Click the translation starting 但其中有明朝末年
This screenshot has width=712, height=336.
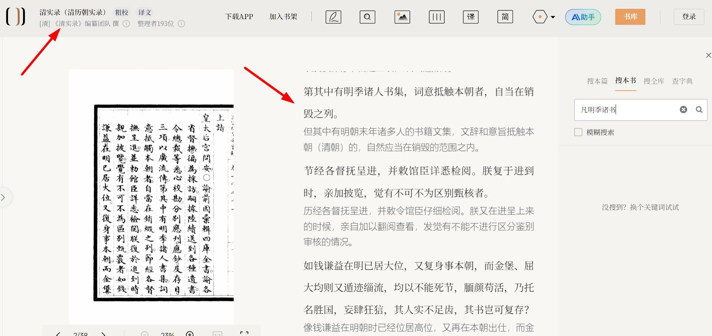pyautogui.click(x=419, y=140)
